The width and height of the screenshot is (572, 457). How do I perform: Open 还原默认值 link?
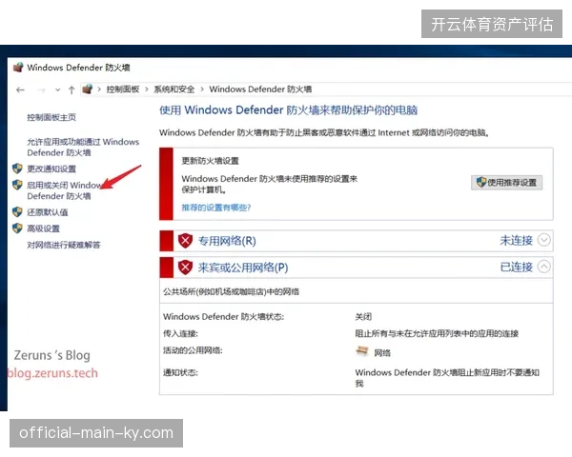pyautogui.click(x=48, y=212)
